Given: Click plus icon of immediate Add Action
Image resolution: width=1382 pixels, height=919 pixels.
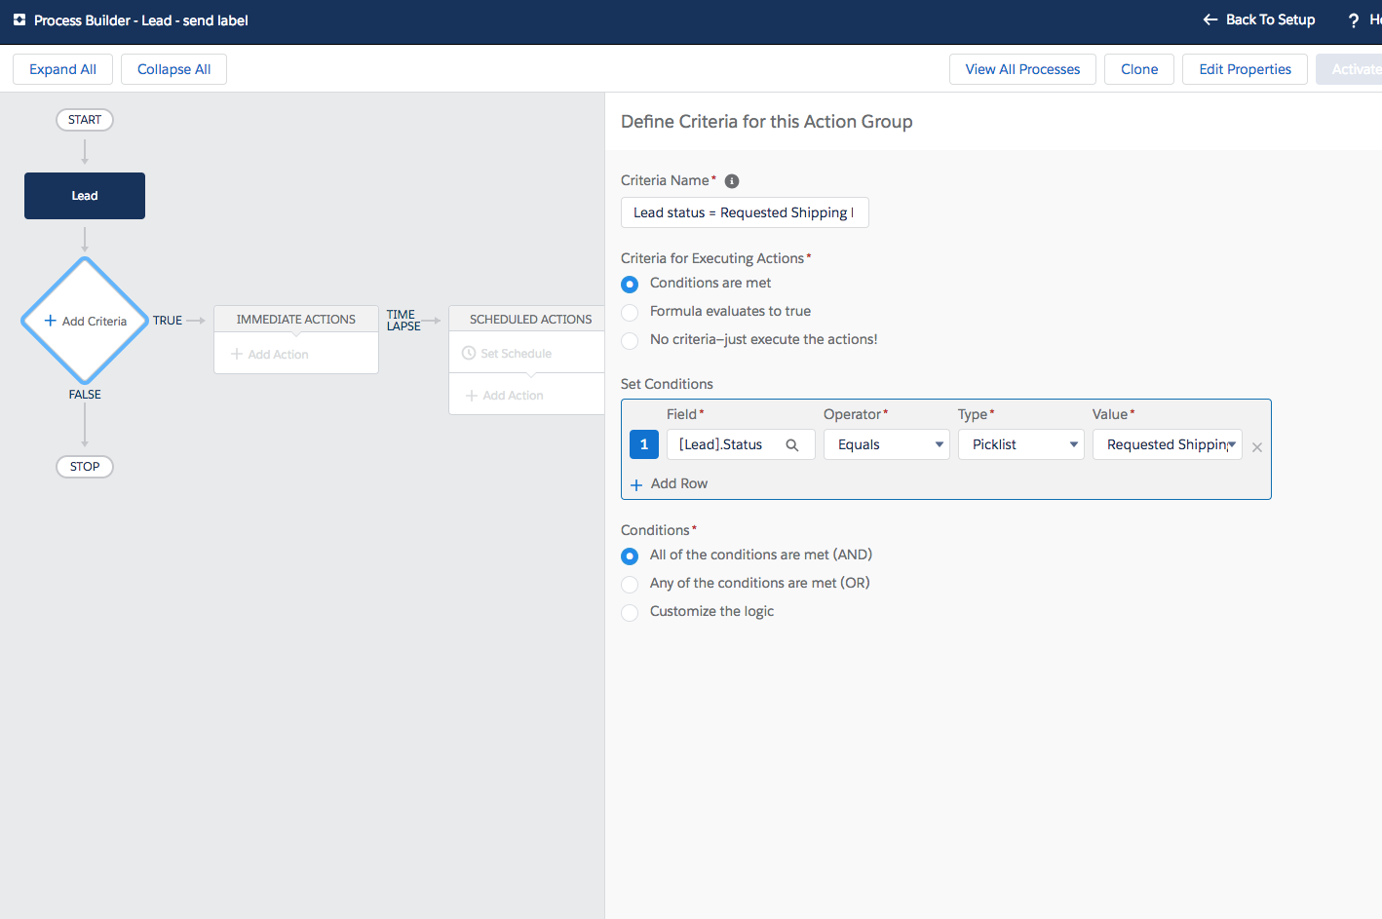Looking at the screenshot, I should [237, 354].
